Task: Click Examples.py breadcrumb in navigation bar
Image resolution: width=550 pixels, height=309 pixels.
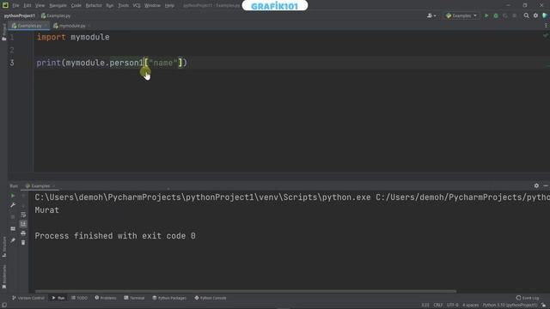Action: coord(56,15)
